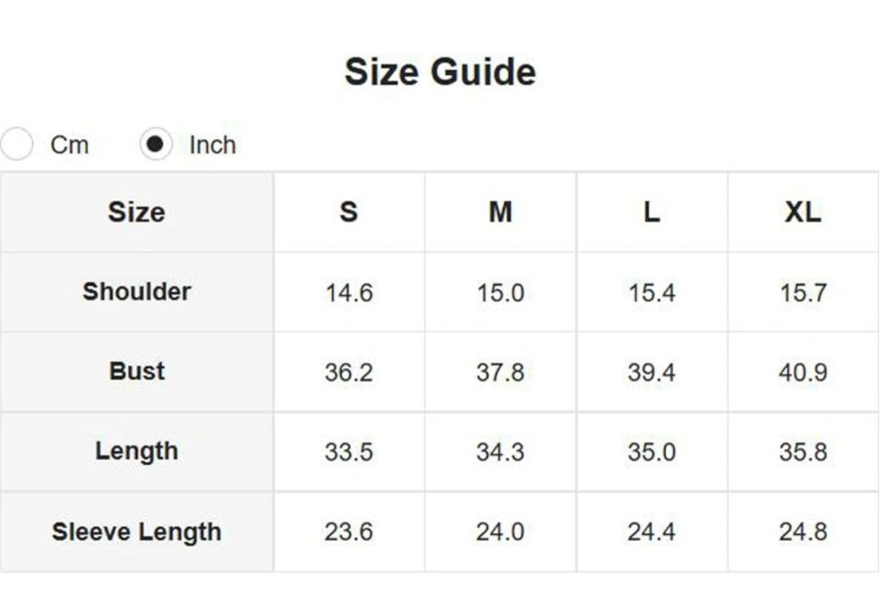The image size is (880, 604).
Task: Click the 23.6 sleeve length value for S
Action: [349, 532]
